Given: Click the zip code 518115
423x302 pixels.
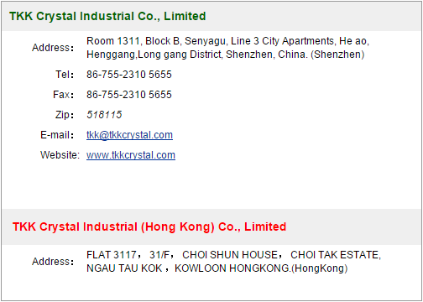Looking at the screenshot, I should click(x=104, y=115).
